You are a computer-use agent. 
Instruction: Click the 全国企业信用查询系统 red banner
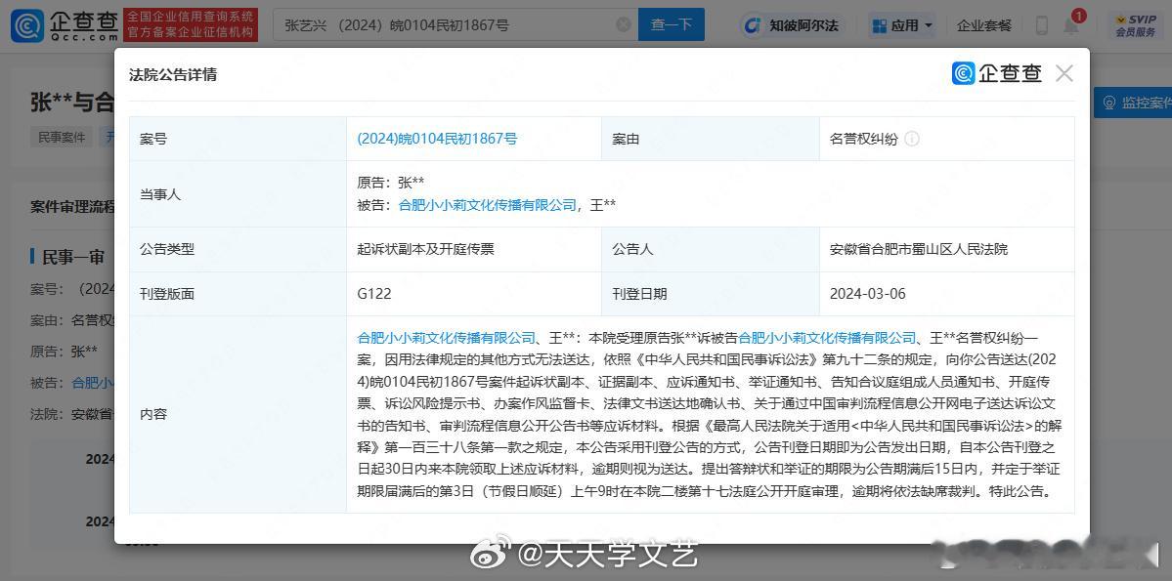click(190, 24)
